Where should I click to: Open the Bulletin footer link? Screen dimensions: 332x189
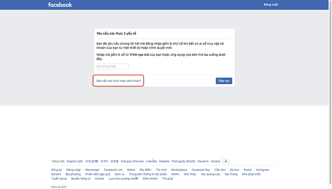tap(56, 174)
